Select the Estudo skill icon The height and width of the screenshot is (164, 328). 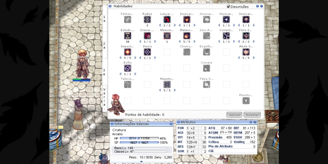click(128, 36)
